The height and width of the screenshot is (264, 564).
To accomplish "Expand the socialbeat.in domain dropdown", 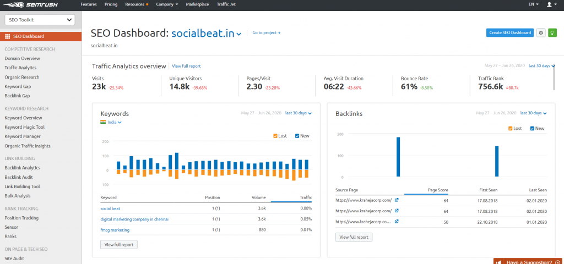I will coord(206,34).
